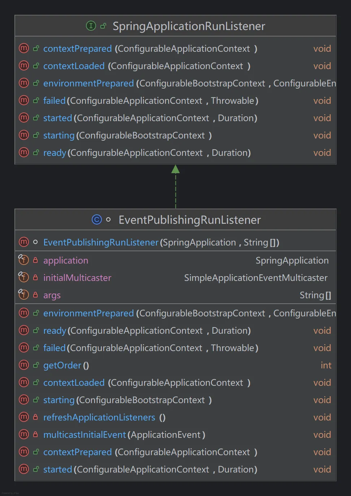Click method icon of environmentPrepared in SpringApplicationRunListener

coord(24,83)
